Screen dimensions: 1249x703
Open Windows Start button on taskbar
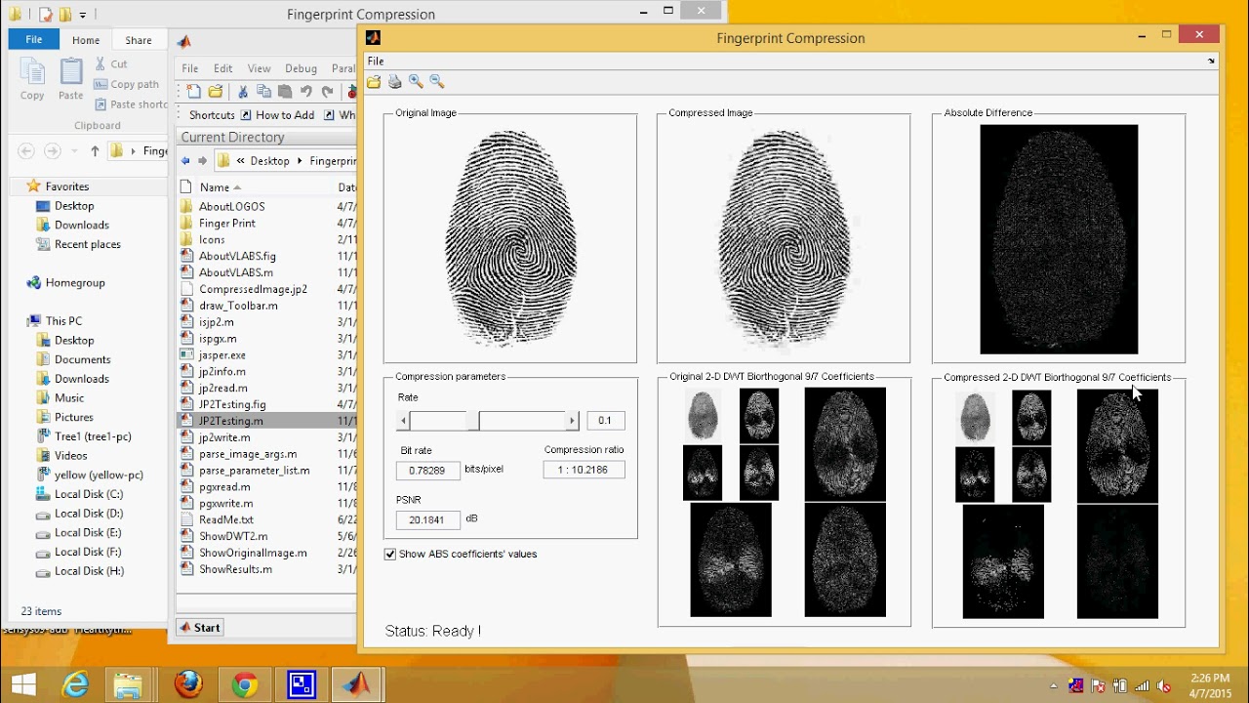pyautogui.click(x=23, y=684)
